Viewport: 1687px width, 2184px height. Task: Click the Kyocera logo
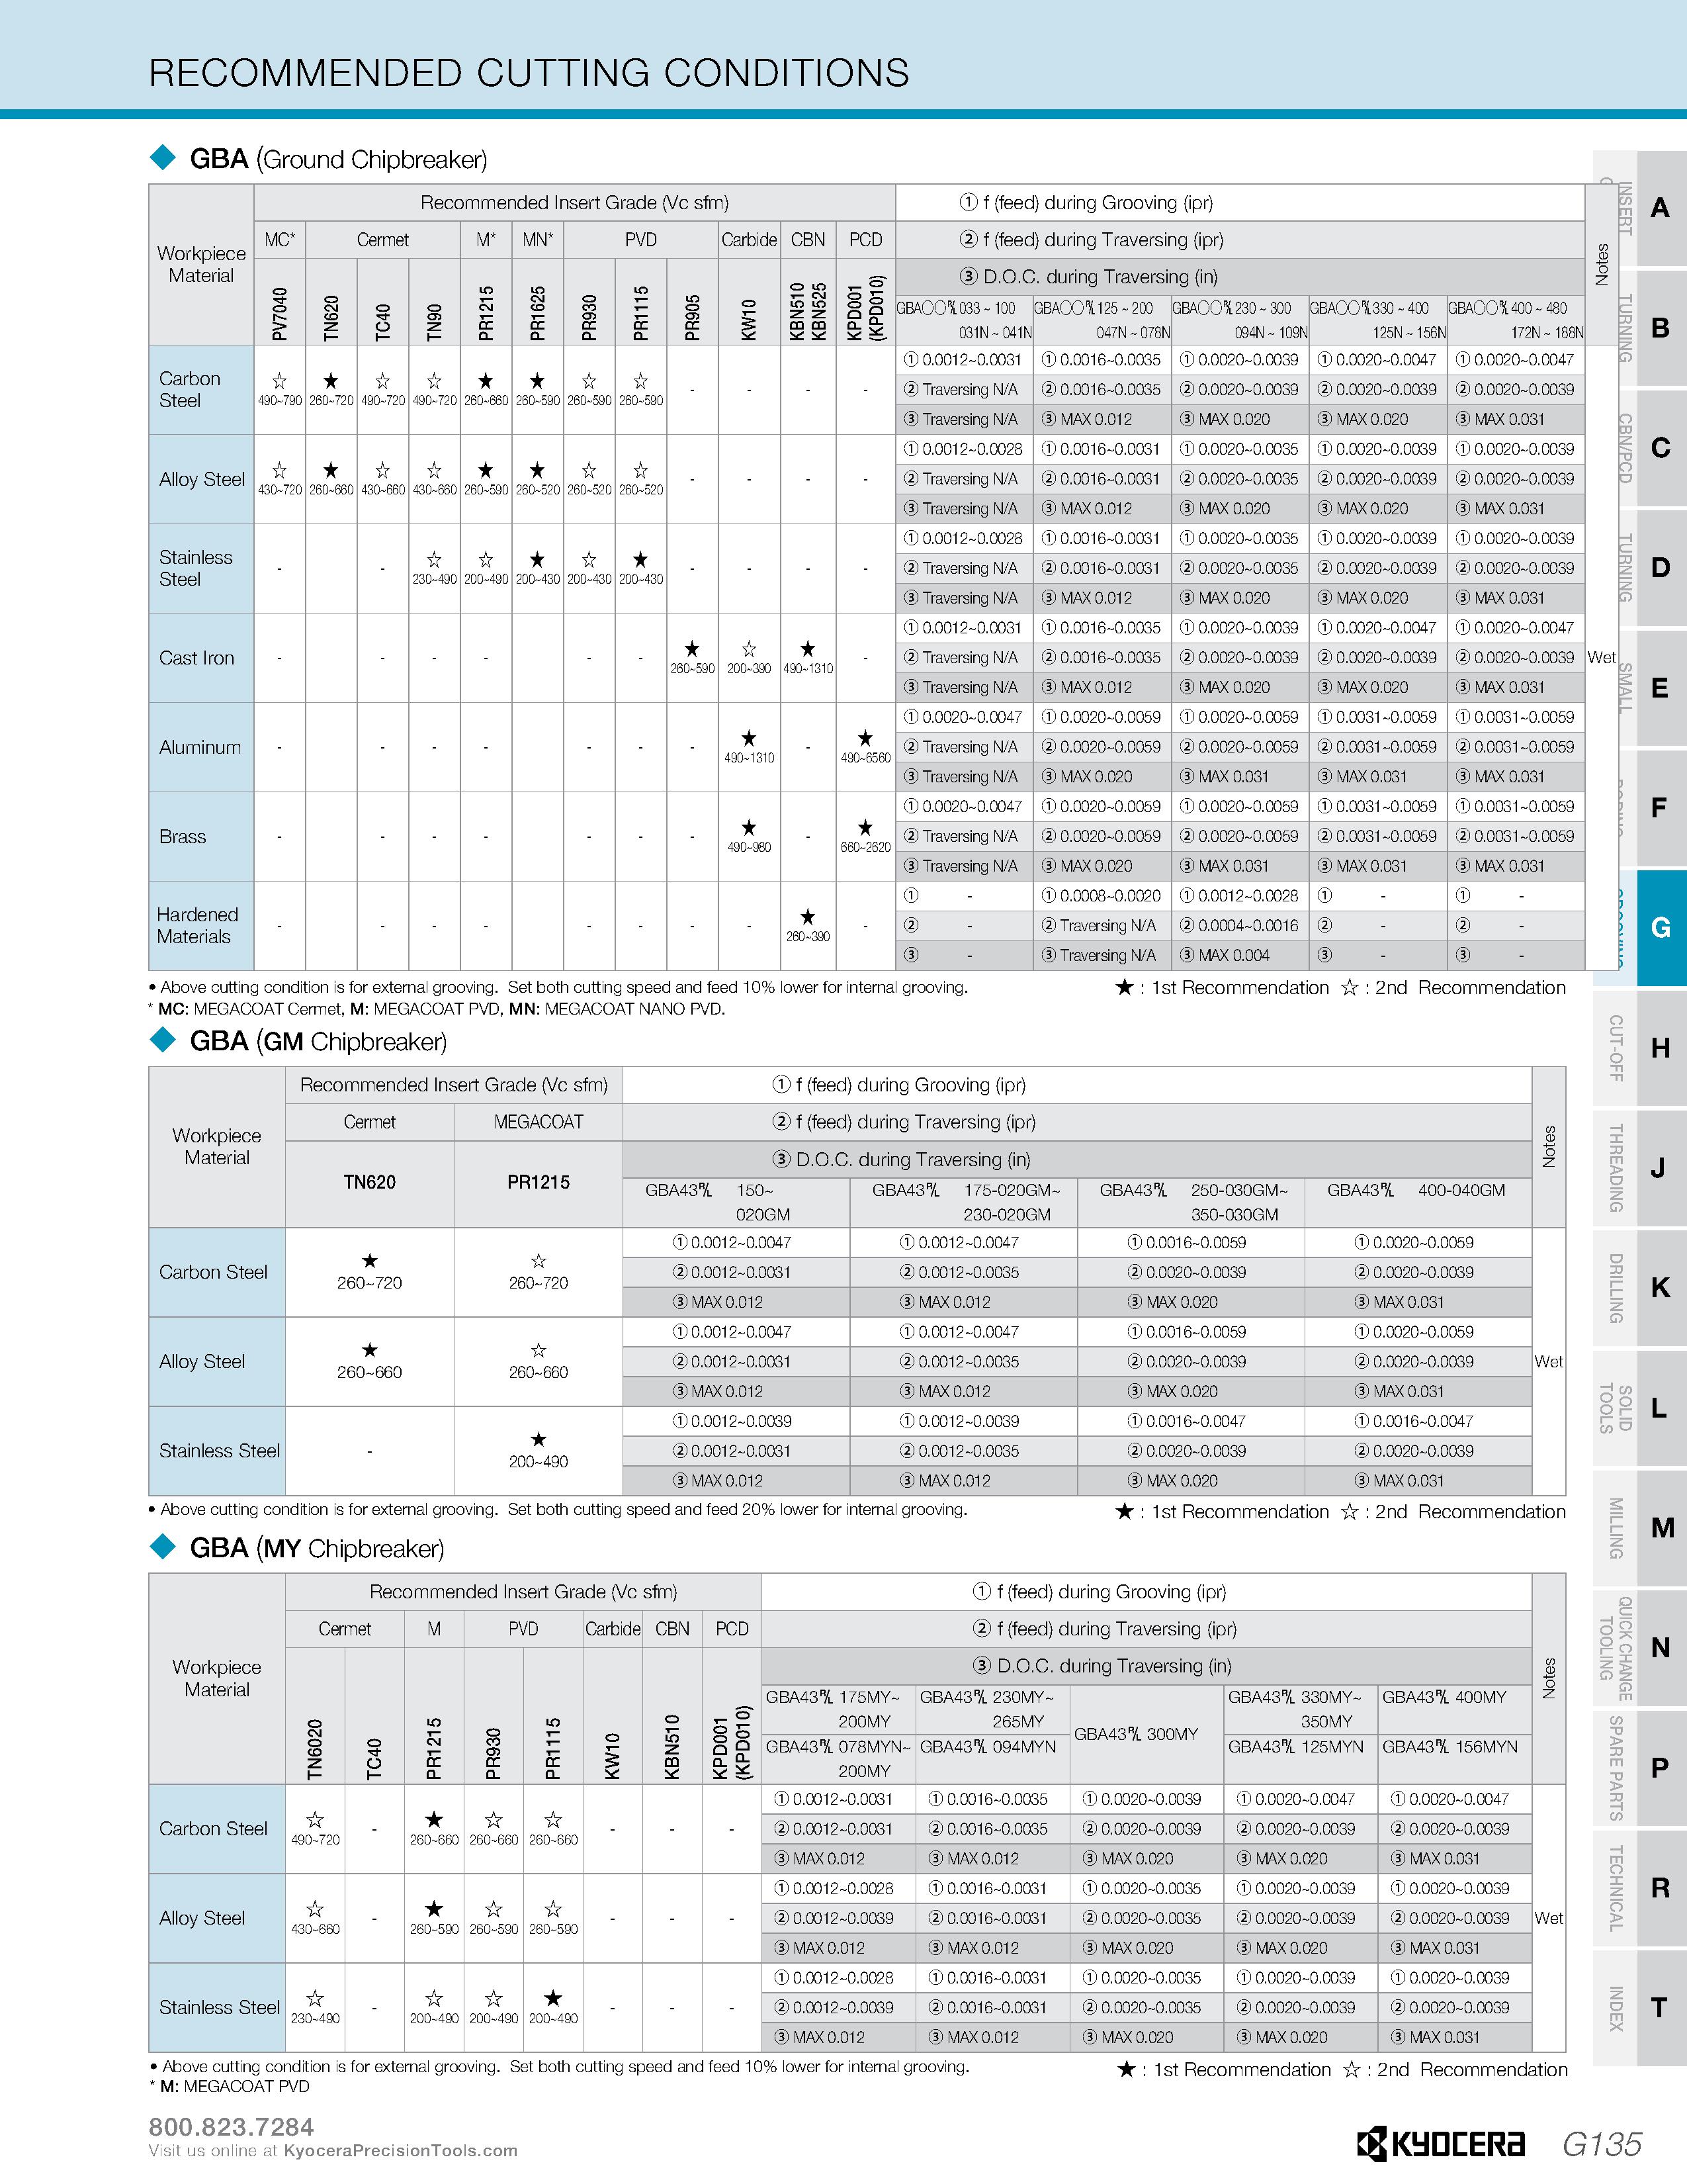coord(1440,2143)
